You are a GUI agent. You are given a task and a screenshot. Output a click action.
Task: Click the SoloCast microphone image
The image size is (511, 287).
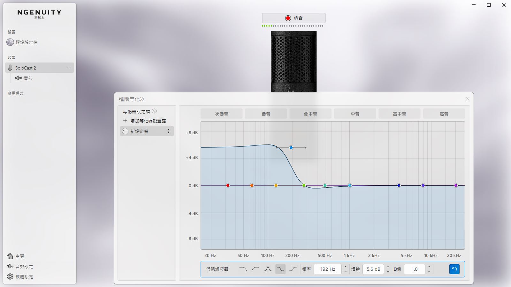(294, 62)
